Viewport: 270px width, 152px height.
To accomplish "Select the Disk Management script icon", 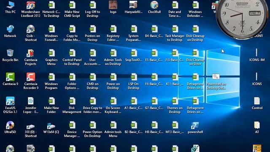I will 72,101.
